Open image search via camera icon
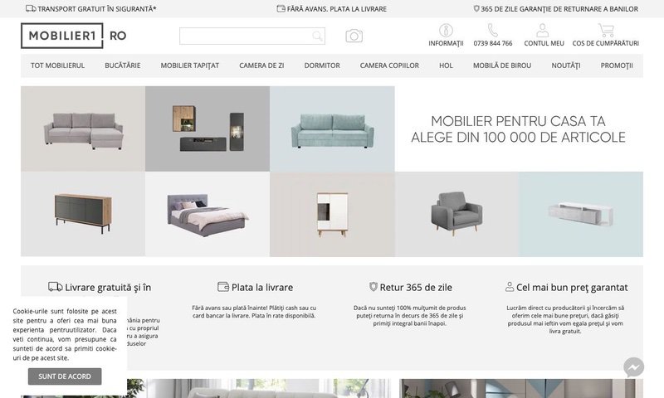 pyautogui.click(x=354, y=36)
